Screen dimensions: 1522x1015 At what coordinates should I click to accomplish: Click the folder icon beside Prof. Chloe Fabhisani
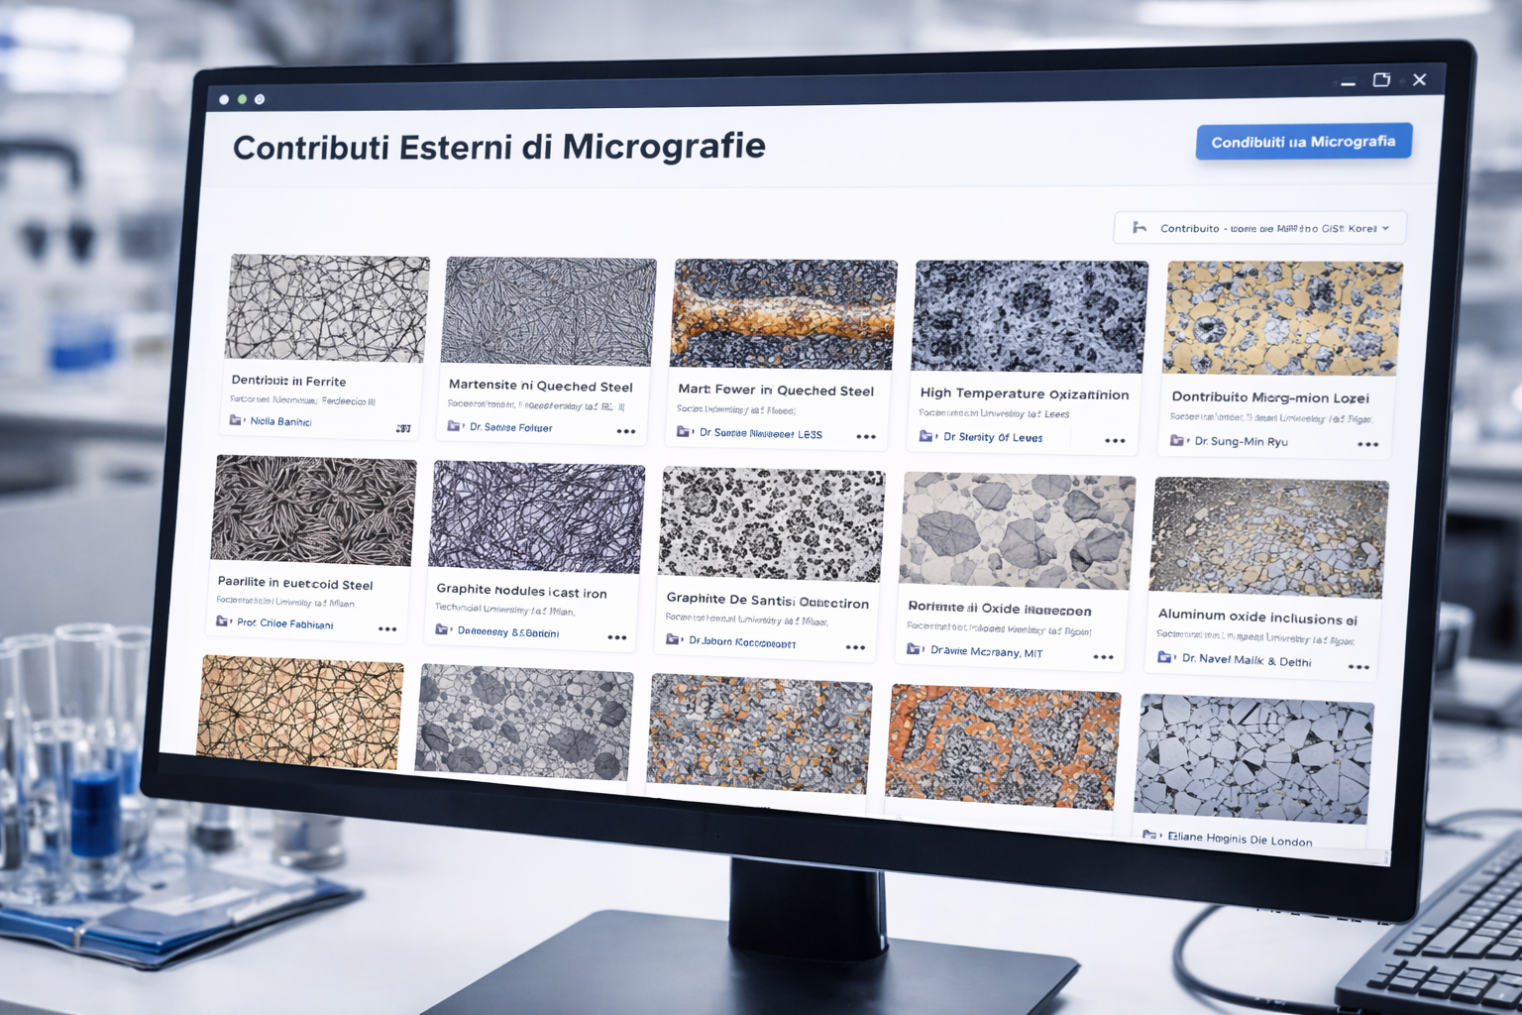[223, 621]
